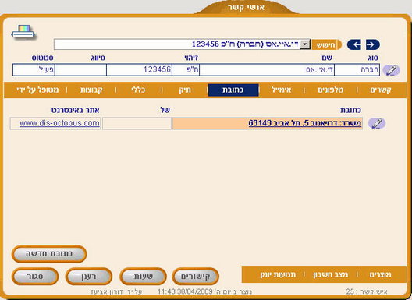The image size is (412, 300).
Task: Open the contact selector dropdown arrow
Action: pos(305,44)
